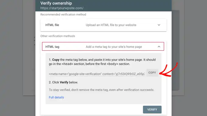The image size is (207, 116).
Task: Click the <head> section mention in instructions
Action: click(67, 64)
